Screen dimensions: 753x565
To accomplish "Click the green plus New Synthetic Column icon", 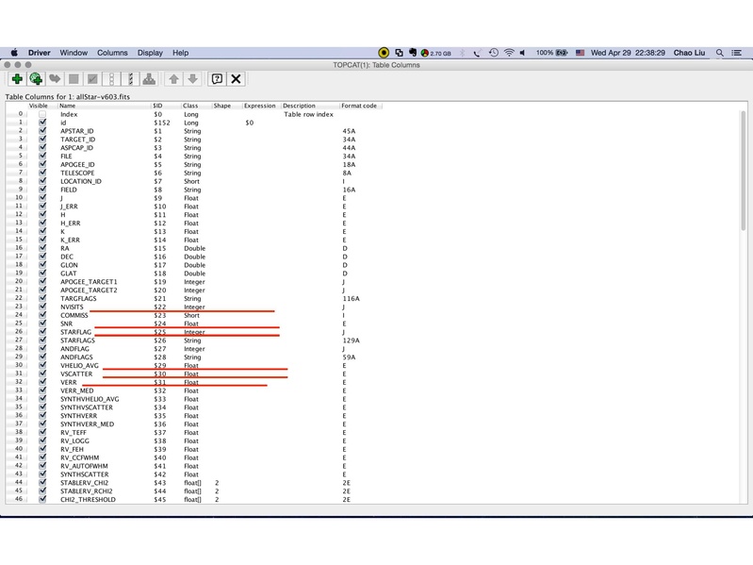I will (17, 79).
